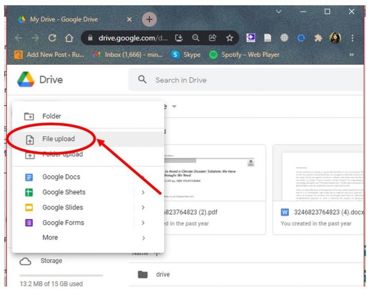Open the Spotify – Web Player bookmark
370x305 pixels.
coord(244,55)
